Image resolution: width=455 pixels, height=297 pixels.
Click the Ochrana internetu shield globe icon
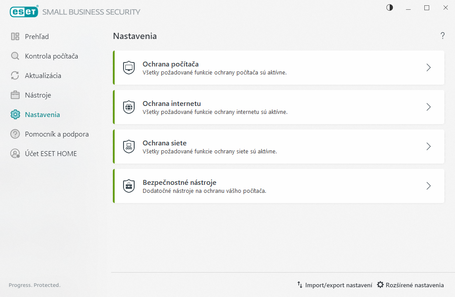point(129,107)
